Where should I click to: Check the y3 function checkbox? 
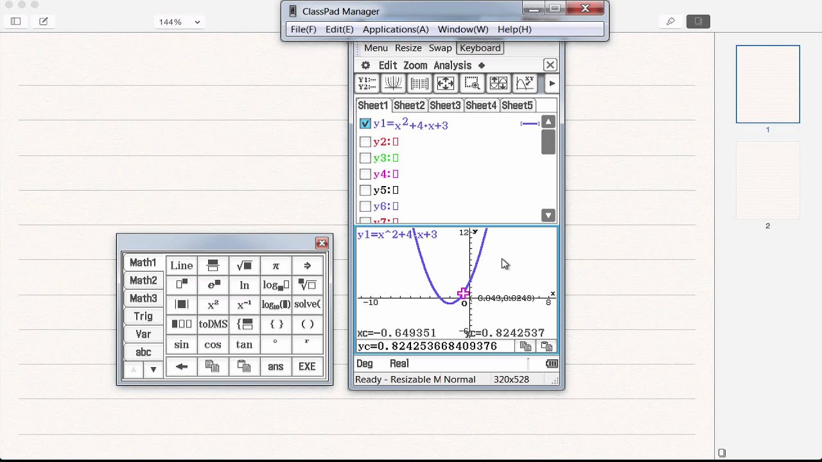pyautogui.click(x=365, y=158)
